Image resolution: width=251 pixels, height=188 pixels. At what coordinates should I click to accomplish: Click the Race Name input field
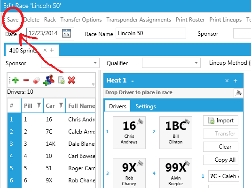point(151,33)
